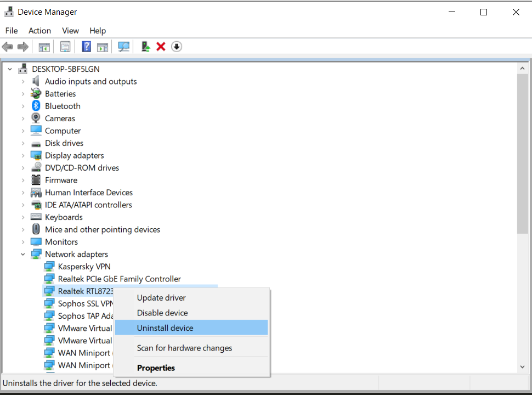This screenshot has height=395, width=532.
Task: Click the Audio inputs and outputs speaker icon
Action: click(x=36, y=81)
